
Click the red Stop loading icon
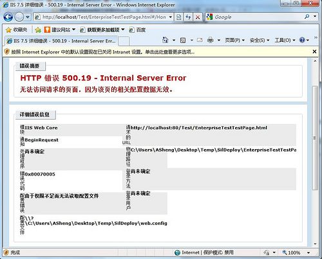click(198, 17)
